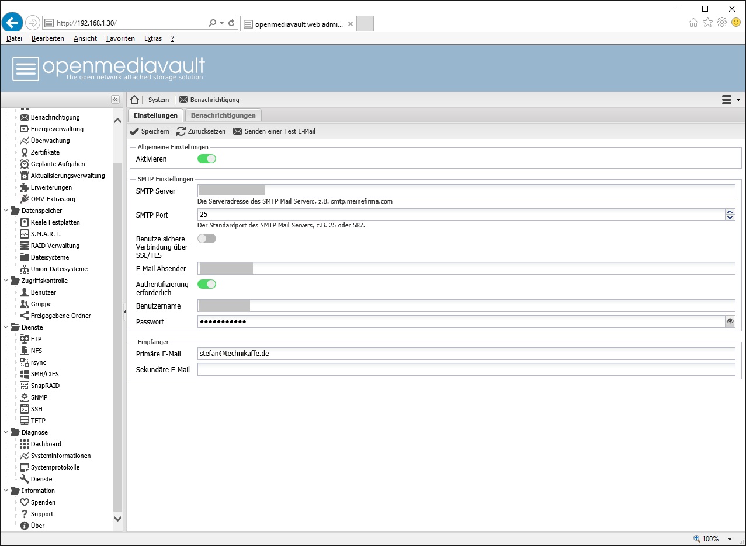
Task: Select the TFTP icon
Action: (25, 421)
